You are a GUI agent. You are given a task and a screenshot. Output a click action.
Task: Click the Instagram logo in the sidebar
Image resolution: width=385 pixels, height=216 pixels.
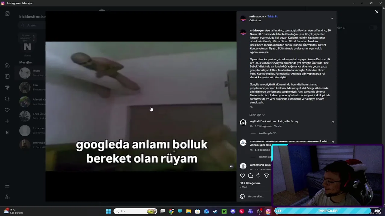point(7,13)
